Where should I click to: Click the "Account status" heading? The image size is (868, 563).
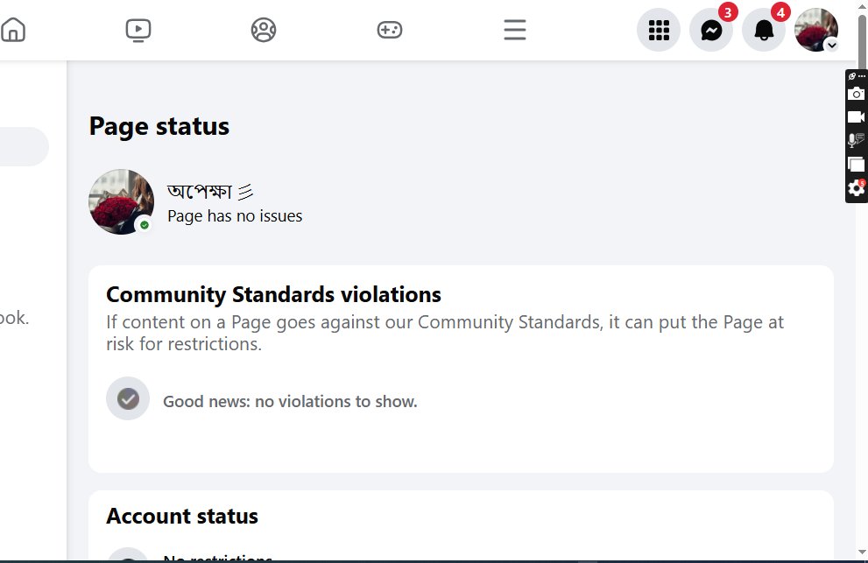tap(182, 516)
